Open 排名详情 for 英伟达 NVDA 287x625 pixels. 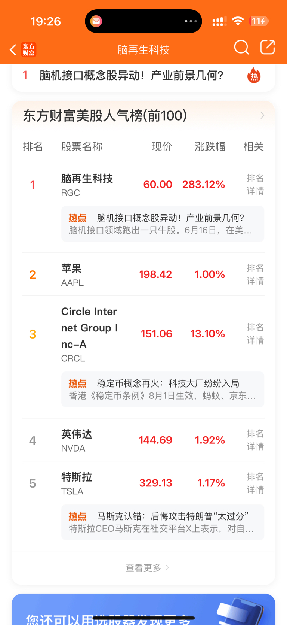pos(255,440)
